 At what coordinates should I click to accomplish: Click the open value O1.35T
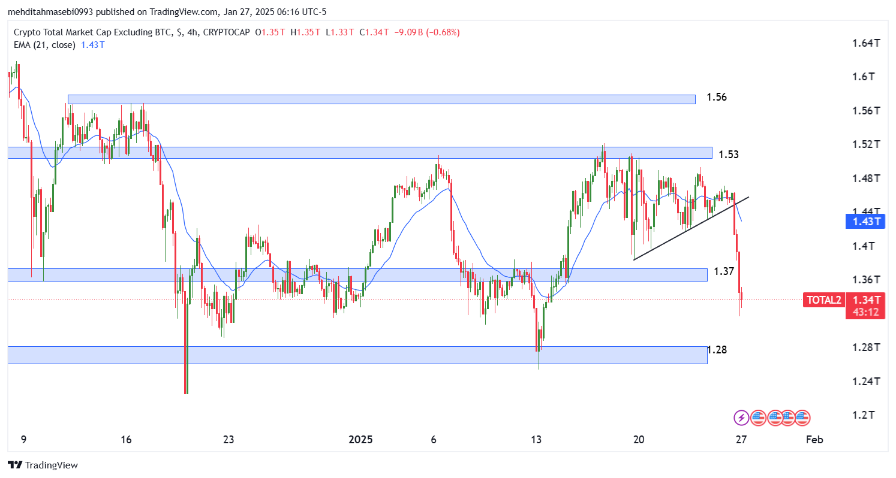[x=271, y=32]
